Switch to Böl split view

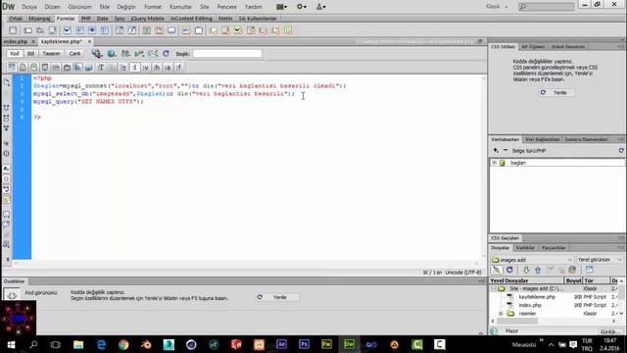[x=30, y=54]
